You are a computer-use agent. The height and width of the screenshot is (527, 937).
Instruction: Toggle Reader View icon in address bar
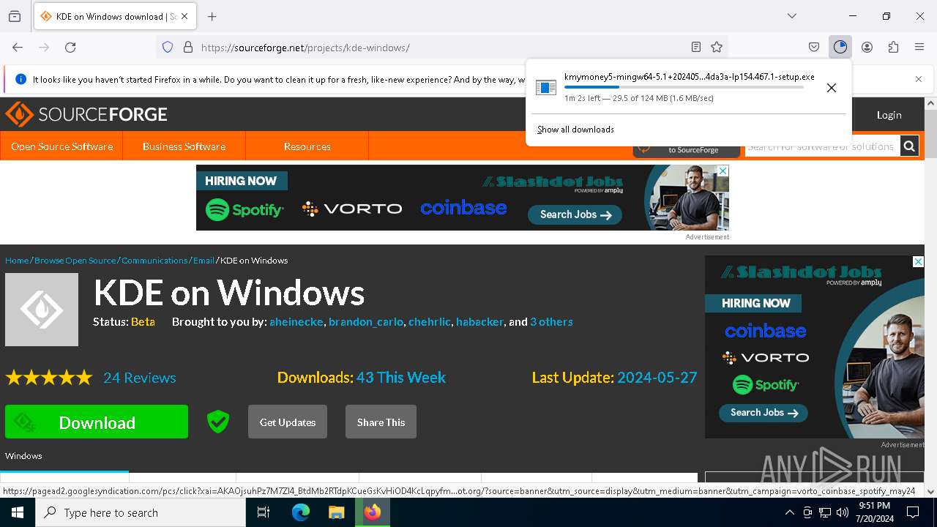click(x=696, y=47)
